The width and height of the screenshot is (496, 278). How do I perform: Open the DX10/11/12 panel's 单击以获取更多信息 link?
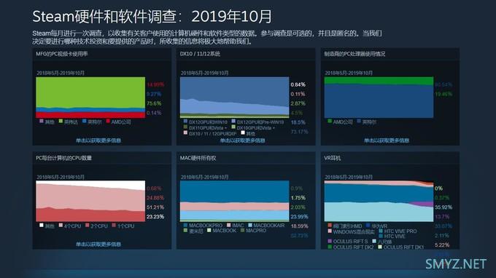tap(243, 140)
